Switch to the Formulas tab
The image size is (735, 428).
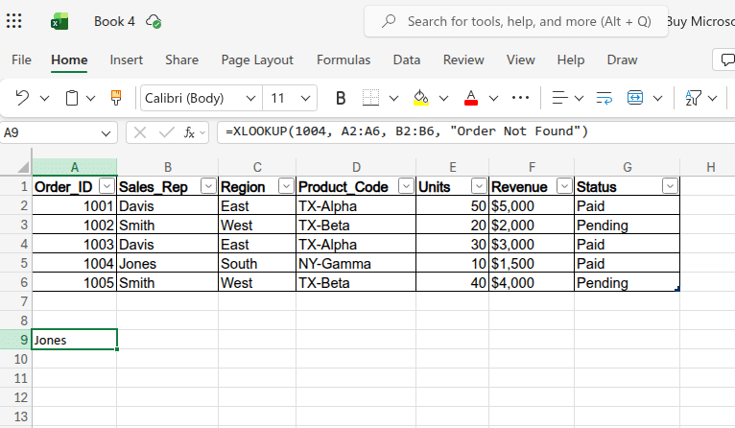point(344,59)
